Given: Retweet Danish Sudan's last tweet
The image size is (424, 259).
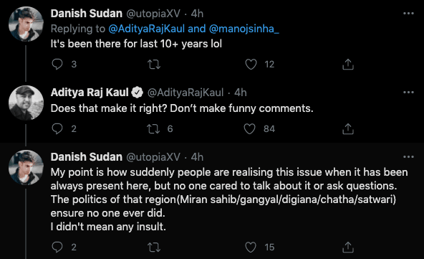Looking at the screenshot, I should [x=154, y=247].
